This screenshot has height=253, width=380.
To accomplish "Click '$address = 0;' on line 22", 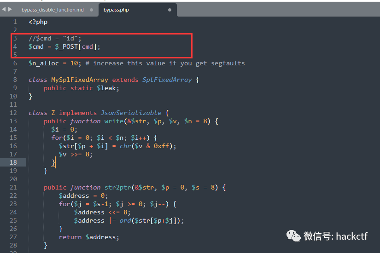I will coord(83,195).
